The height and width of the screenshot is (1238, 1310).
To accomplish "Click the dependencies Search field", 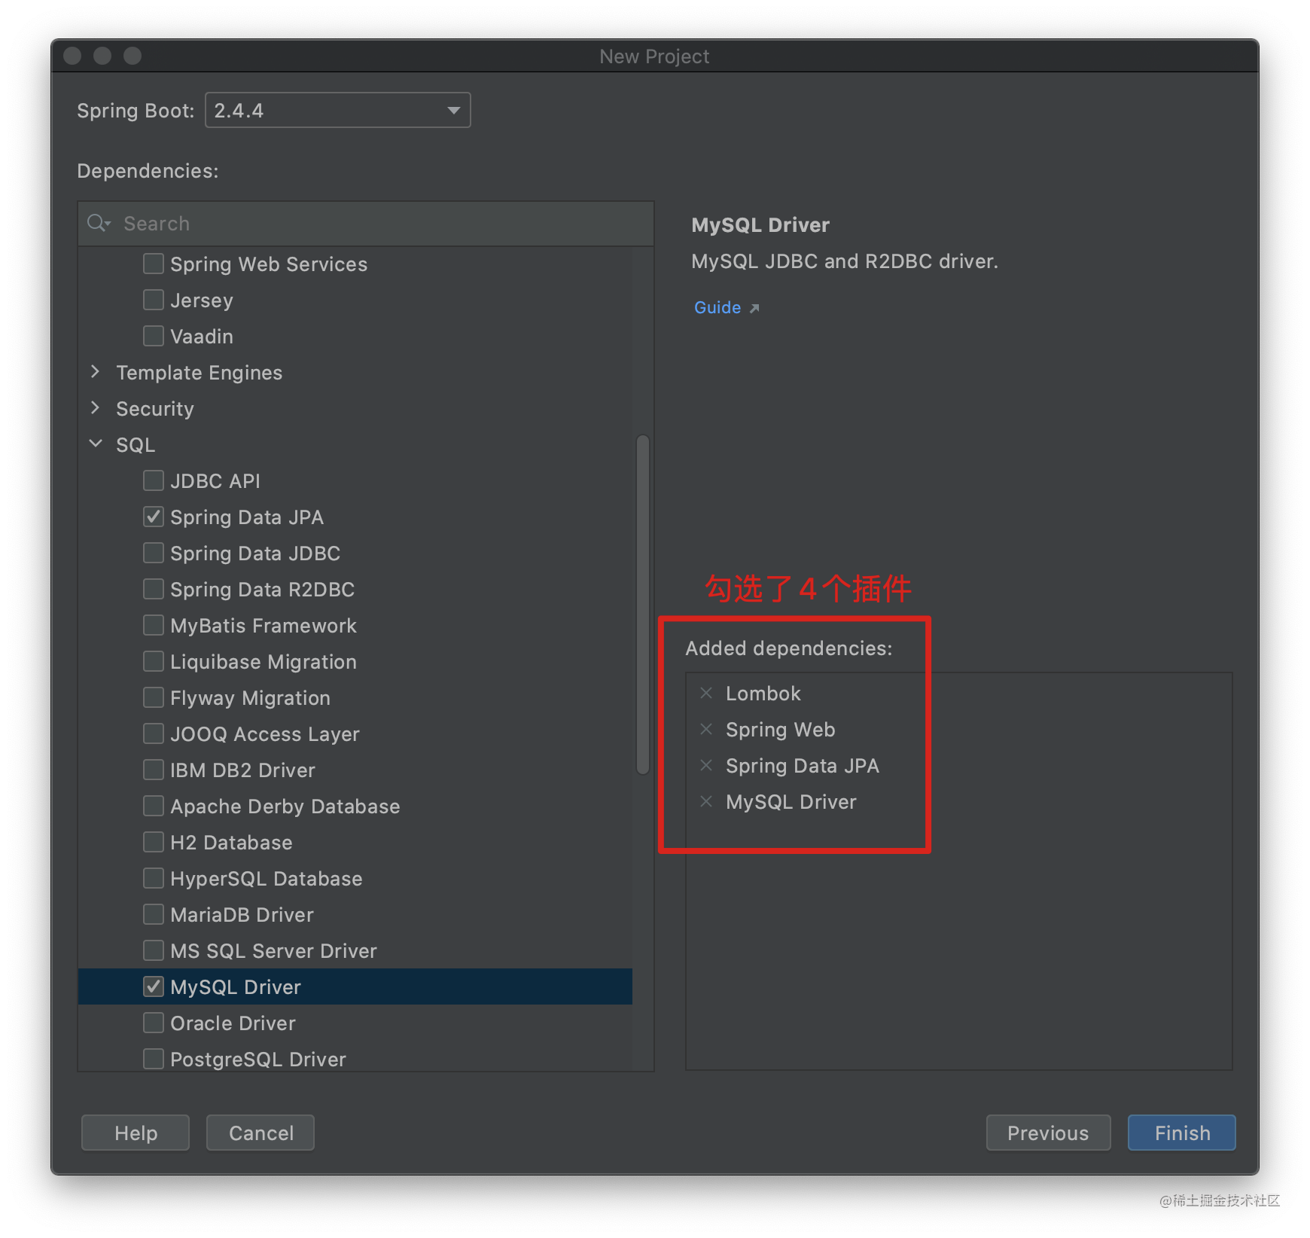I will [x=366, y=224].
